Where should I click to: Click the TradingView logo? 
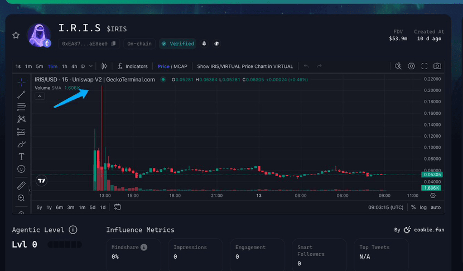pos(41,181)
